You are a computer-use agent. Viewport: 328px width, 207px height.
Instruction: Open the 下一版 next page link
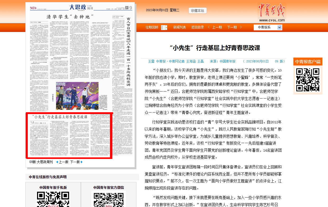pos(75,162)
